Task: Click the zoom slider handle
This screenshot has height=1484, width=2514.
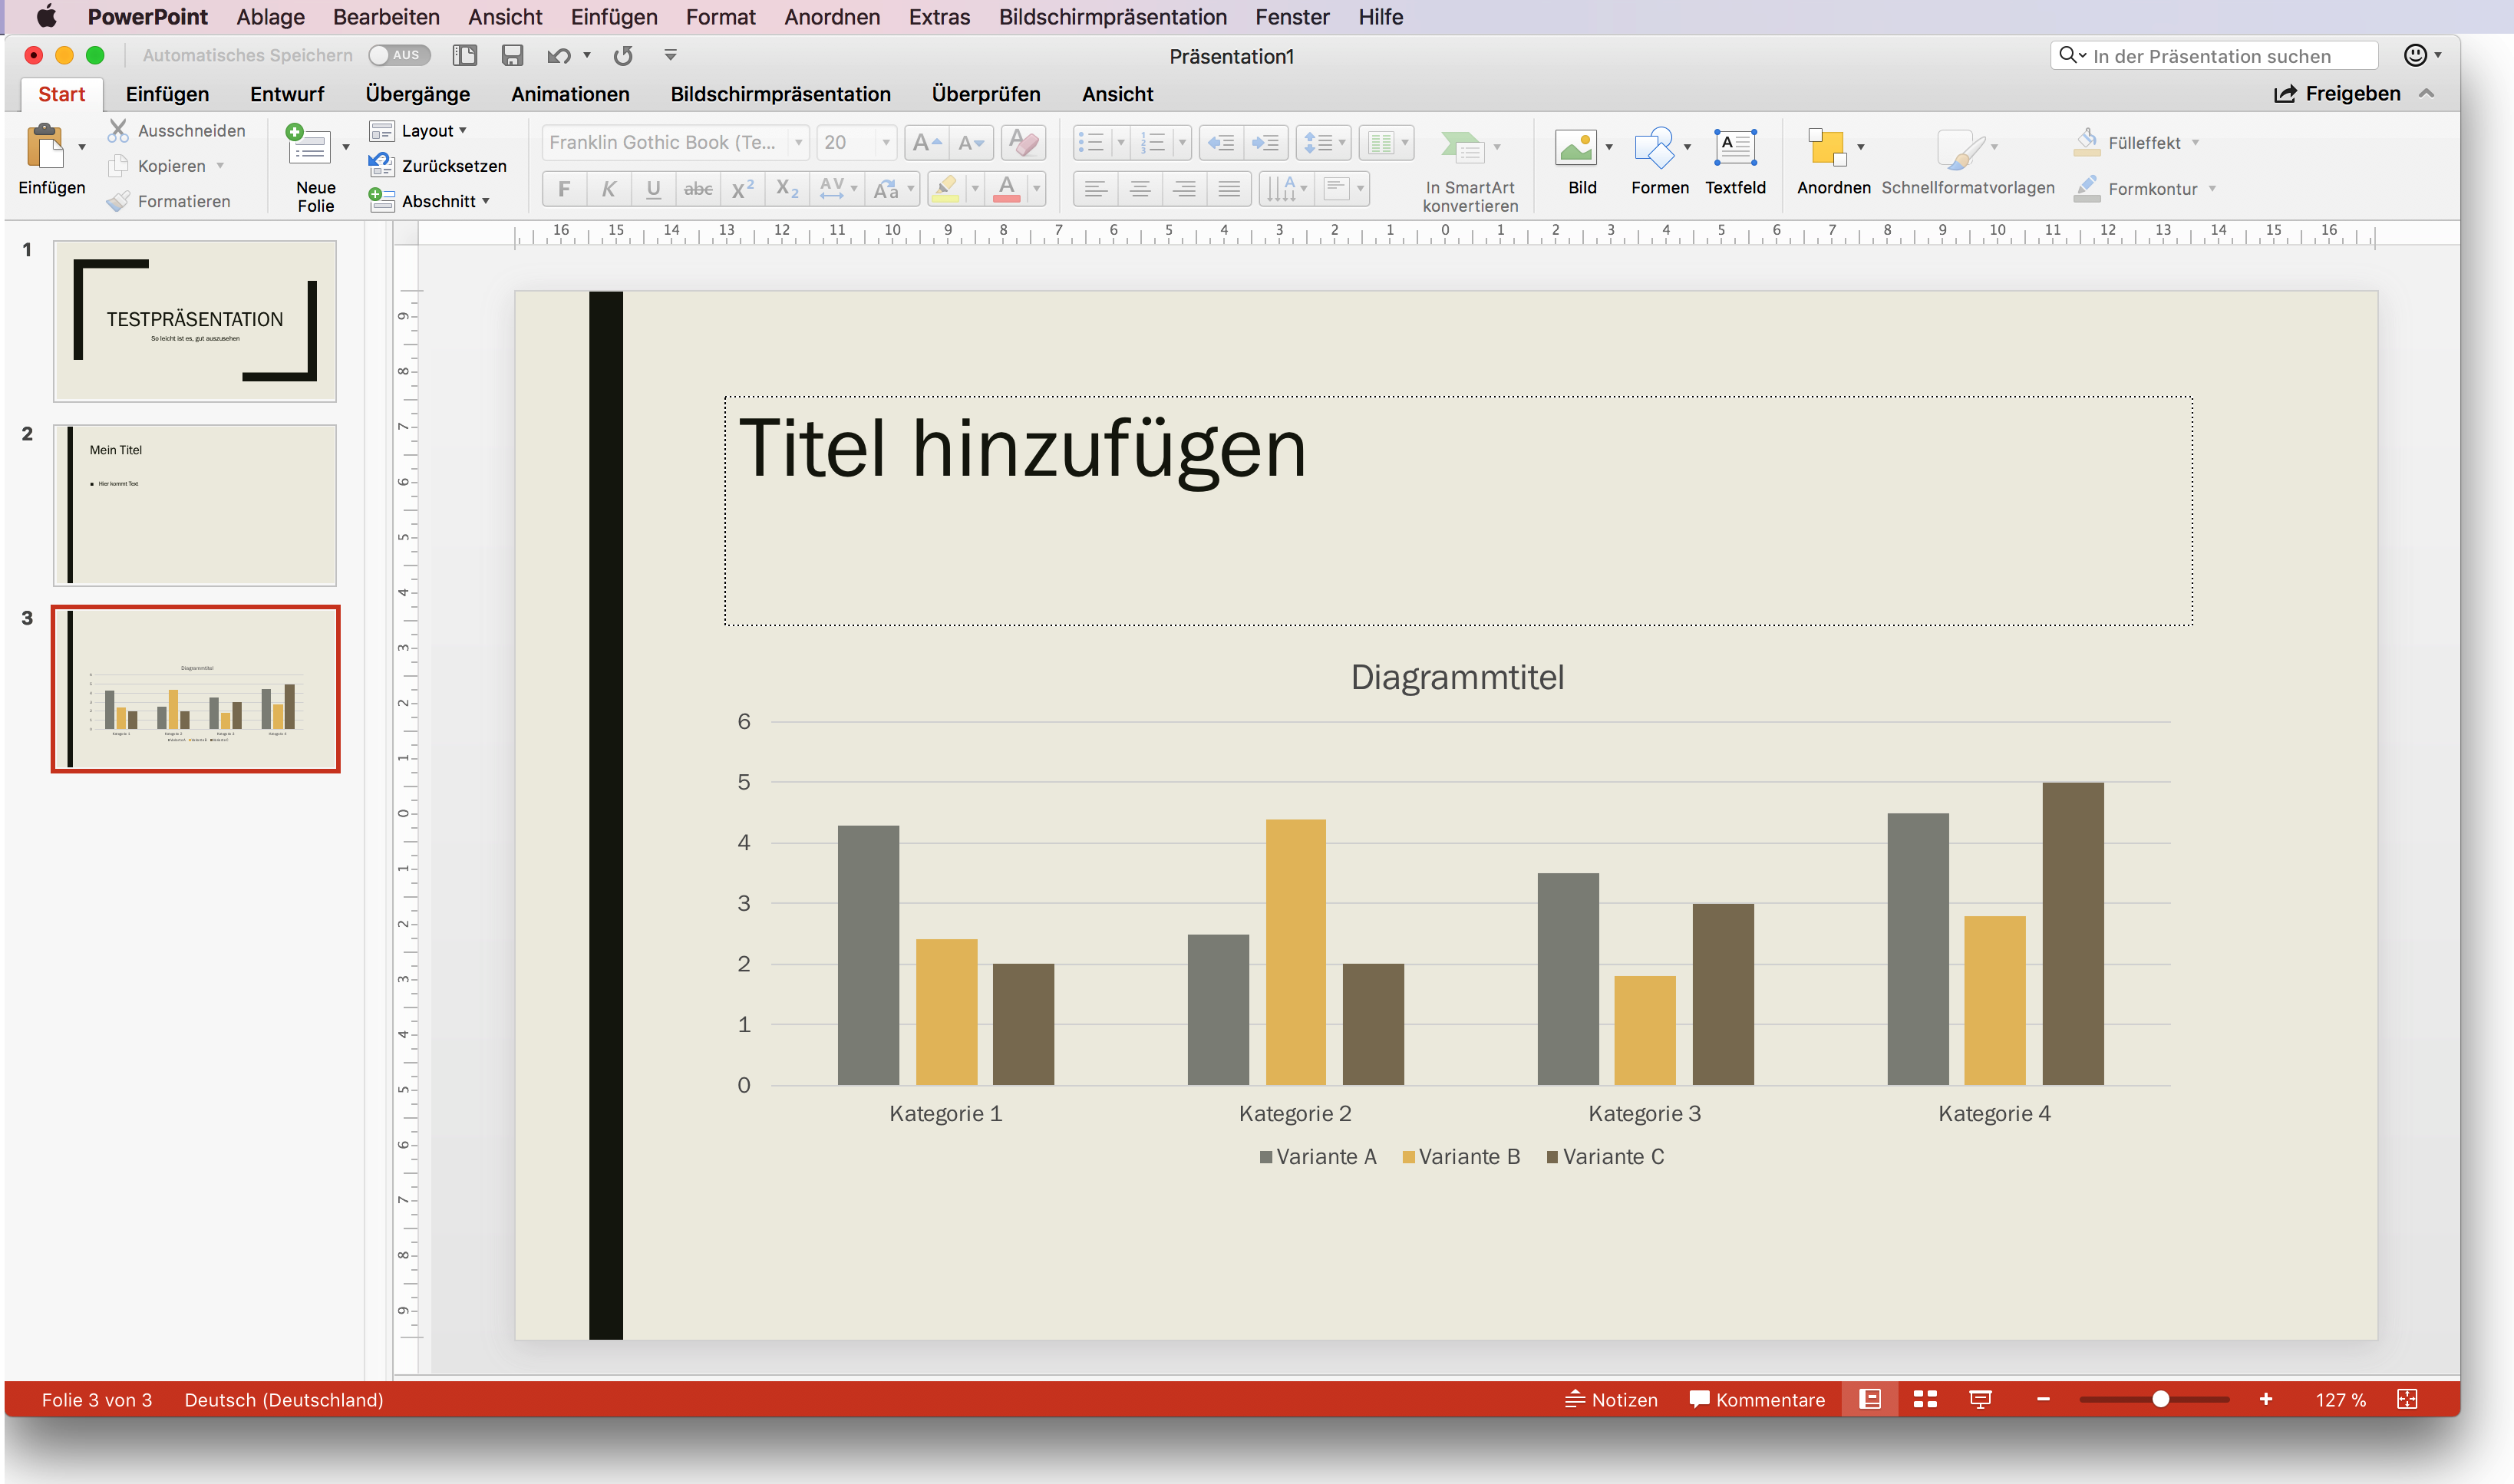Action: [x=2161, y=1399]
